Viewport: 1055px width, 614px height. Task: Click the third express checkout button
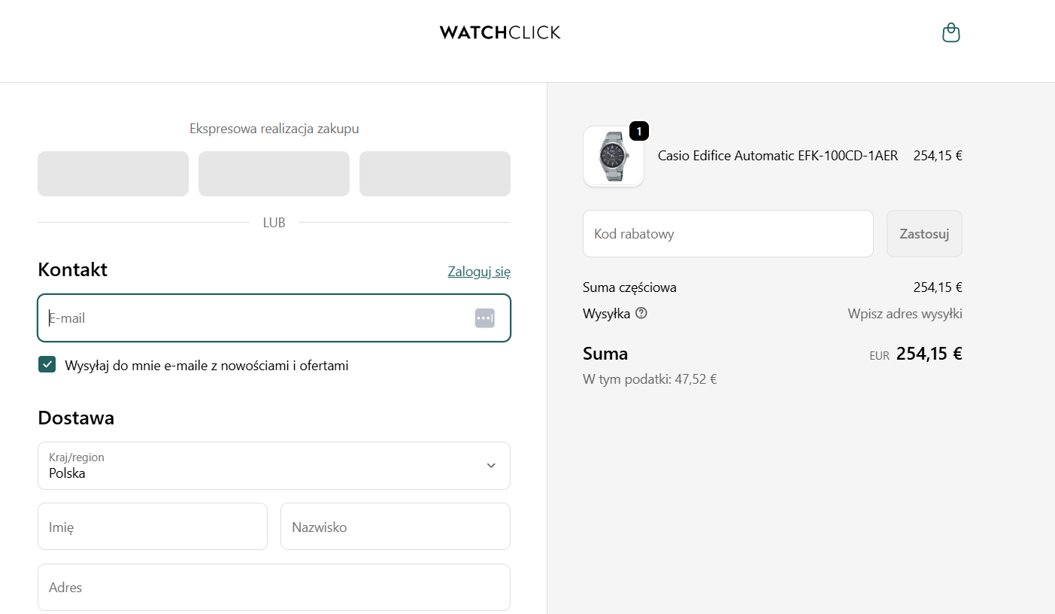pyautogui.click(x=435, y=173)
